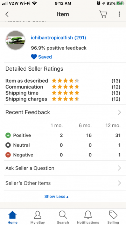The width and height of the screenshot is (126, 225).
Task: Tap the back arrow icon
Action: click(7, 14)
